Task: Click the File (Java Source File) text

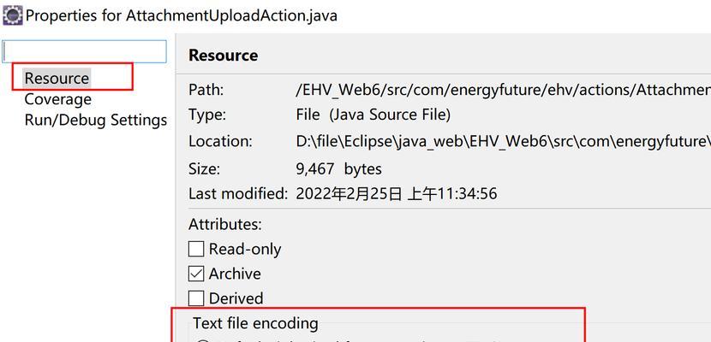Action: [x=373, y=115]
